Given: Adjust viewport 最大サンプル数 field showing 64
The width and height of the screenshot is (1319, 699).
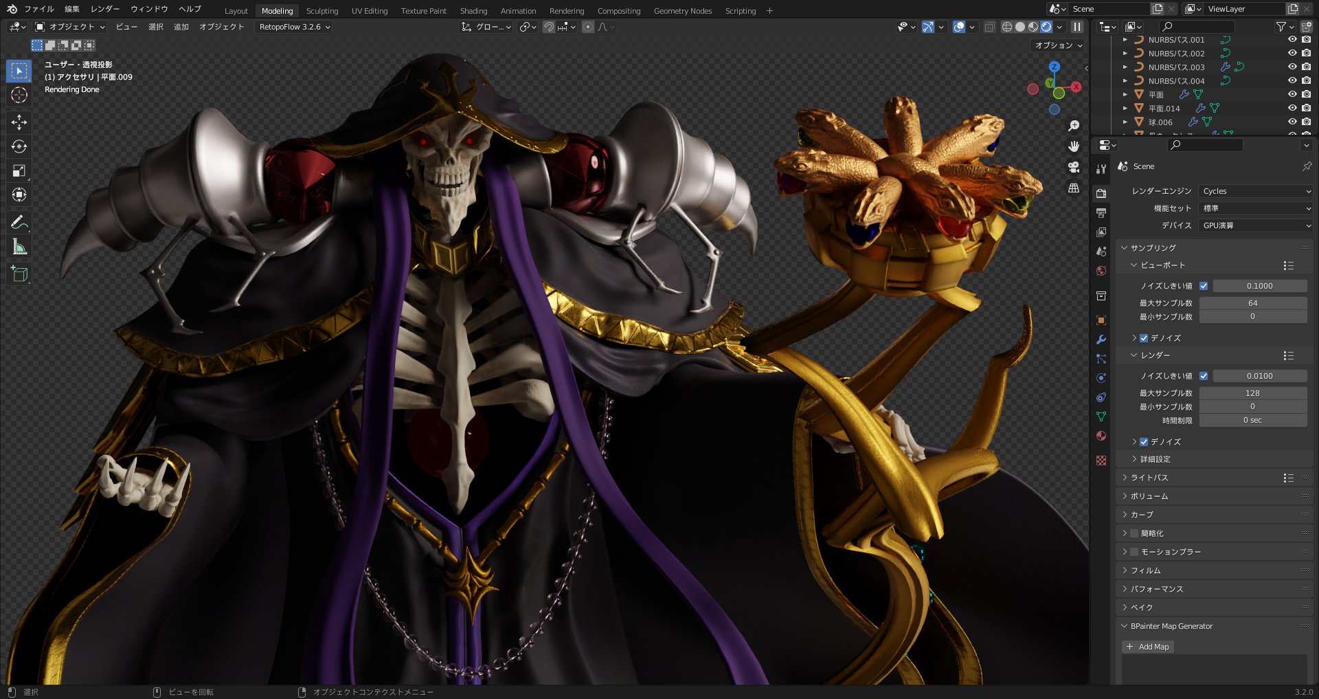Looking at the screenshot, I should [1253, 303].
